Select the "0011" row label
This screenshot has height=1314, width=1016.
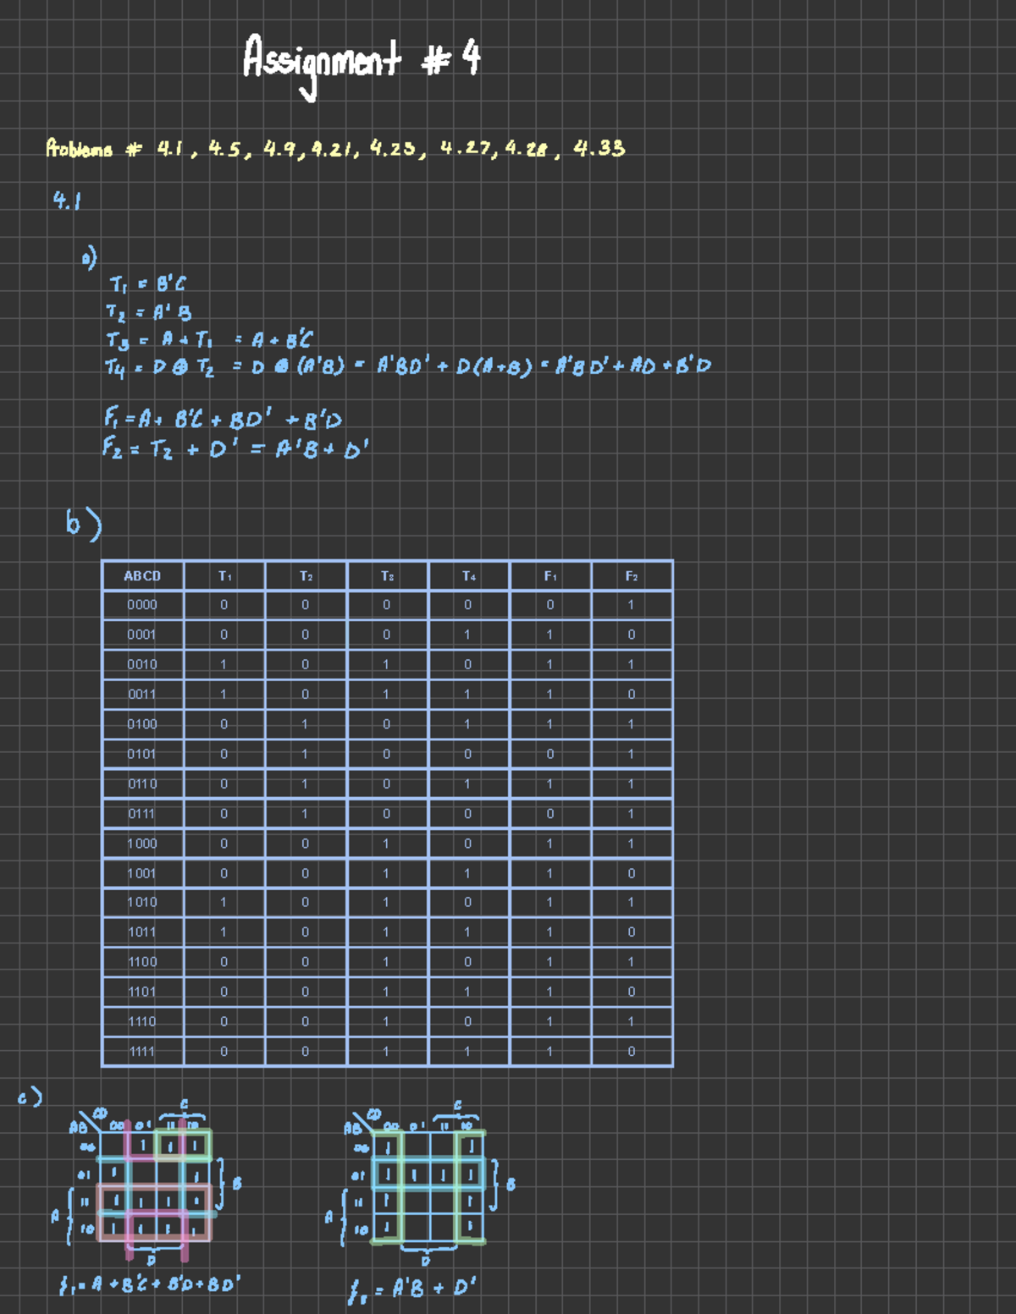click(x=142, y=694)
